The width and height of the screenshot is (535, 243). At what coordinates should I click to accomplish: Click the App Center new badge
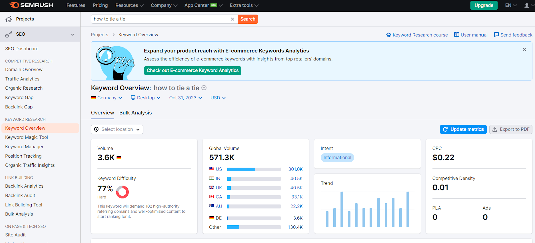pos(214,5)
